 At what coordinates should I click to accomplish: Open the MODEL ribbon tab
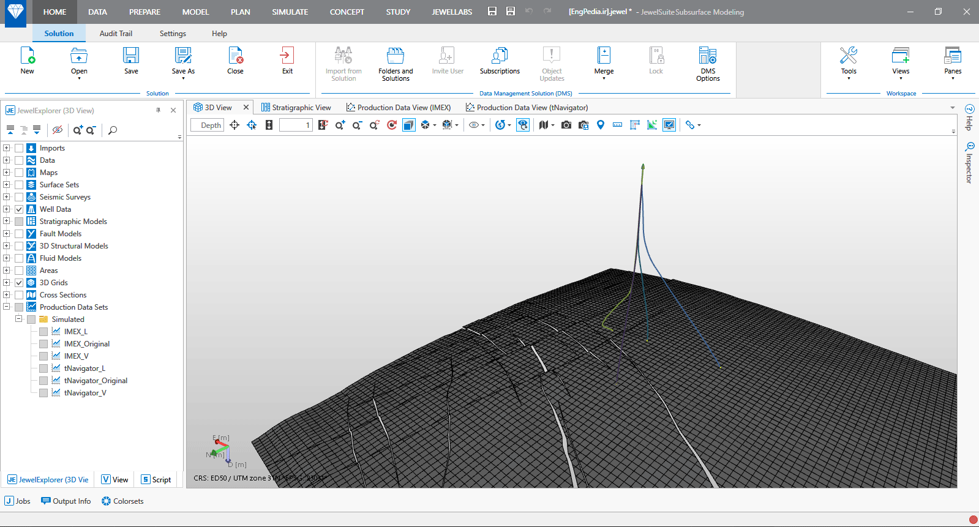pyautogui.click(x=195, y=12)
